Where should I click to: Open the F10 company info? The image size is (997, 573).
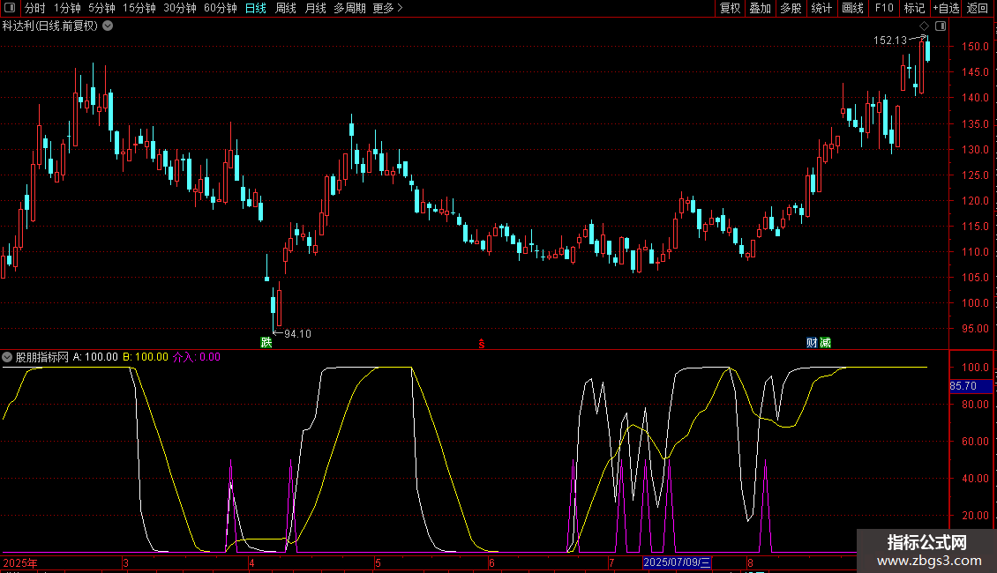[x=883, y=8]
